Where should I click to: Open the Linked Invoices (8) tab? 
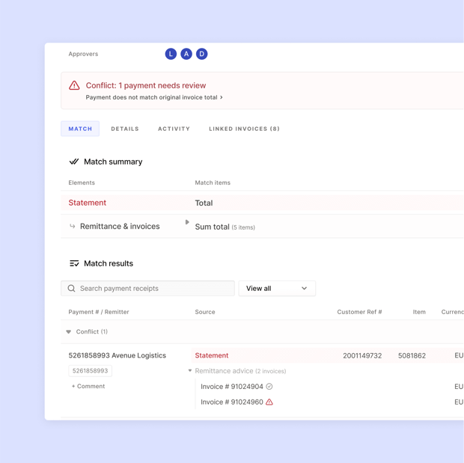(x=245, y=129)
